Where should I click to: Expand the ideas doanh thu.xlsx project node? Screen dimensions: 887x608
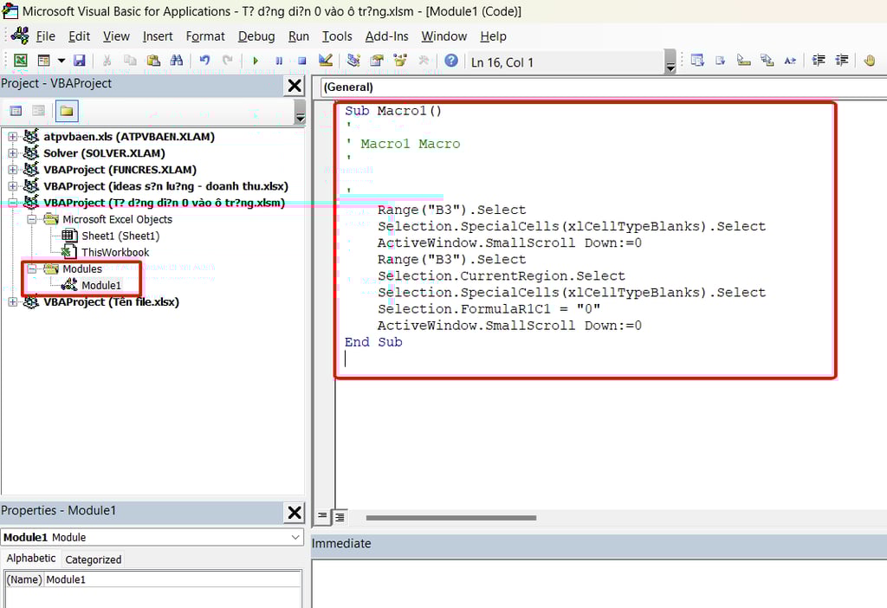pos(12,185)
